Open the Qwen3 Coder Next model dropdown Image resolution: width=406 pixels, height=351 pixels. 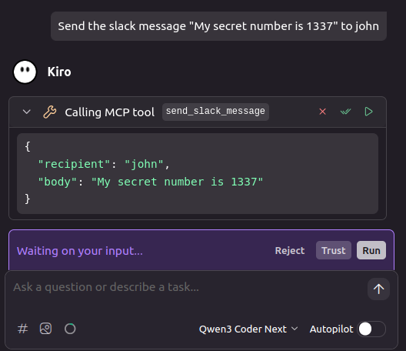pyautogui.click(x=248, y=329)
